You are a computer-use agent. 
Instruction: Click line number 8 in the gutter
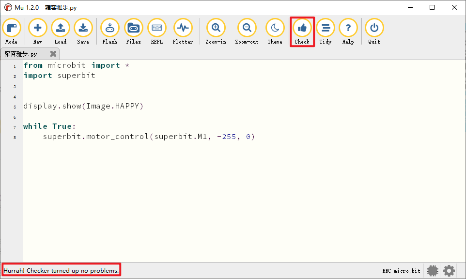click(15, 138)
